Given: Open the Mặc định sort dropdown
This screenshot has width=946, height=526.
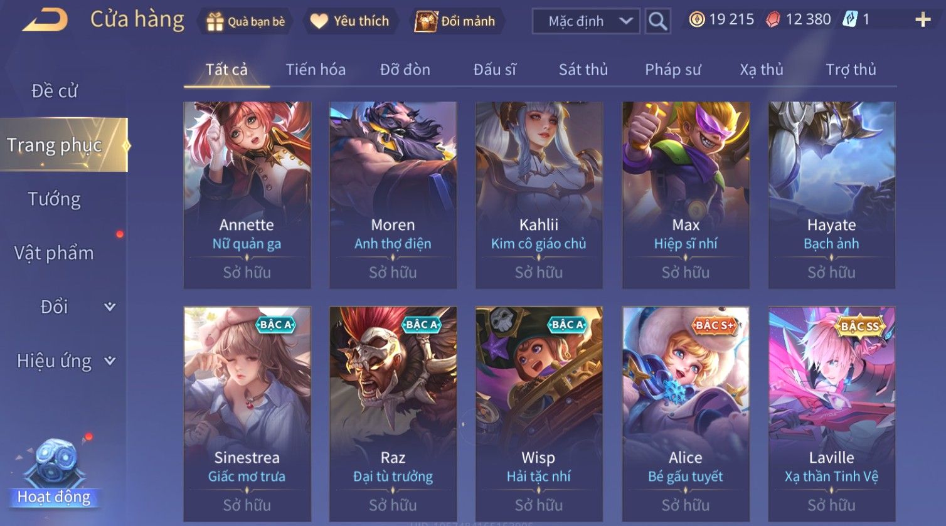Looking at the screenshot, I should (586, 21).
